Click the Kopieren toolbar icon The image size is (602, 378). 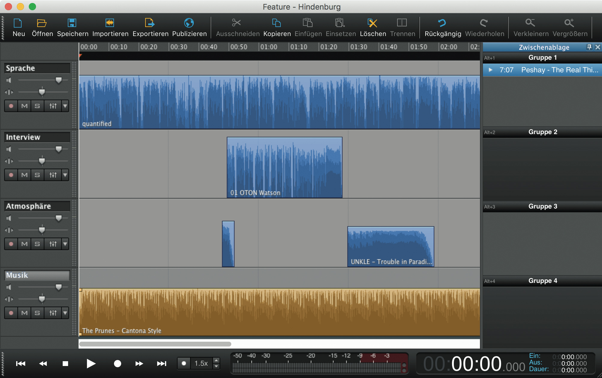pyautogui.click(x=276, y=23)
